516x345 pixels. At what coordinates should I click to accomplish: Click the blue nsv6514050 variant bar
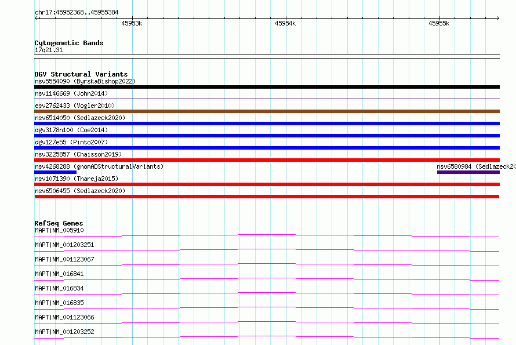(267, 124)
